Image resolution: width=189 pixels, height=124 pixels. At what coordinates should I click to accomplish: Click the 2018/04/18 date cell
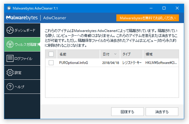(x=111, y=63)
